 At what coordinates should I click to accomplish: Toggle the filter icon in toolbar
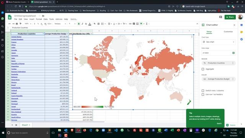[141, 24]
